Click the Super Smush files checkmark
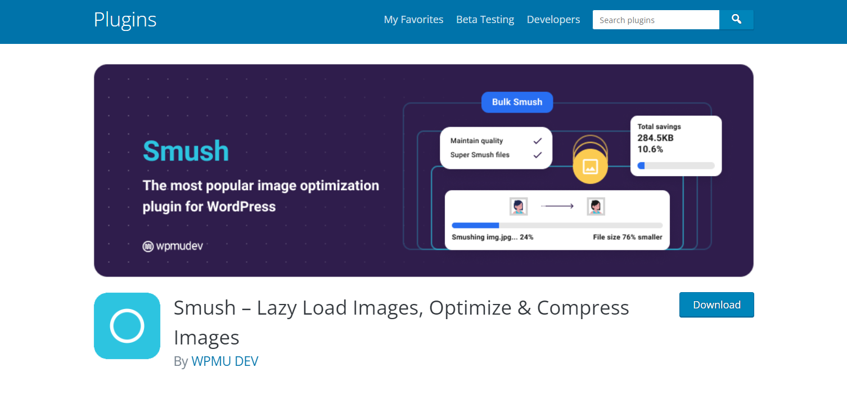The image size is (847, 394). 538,155
